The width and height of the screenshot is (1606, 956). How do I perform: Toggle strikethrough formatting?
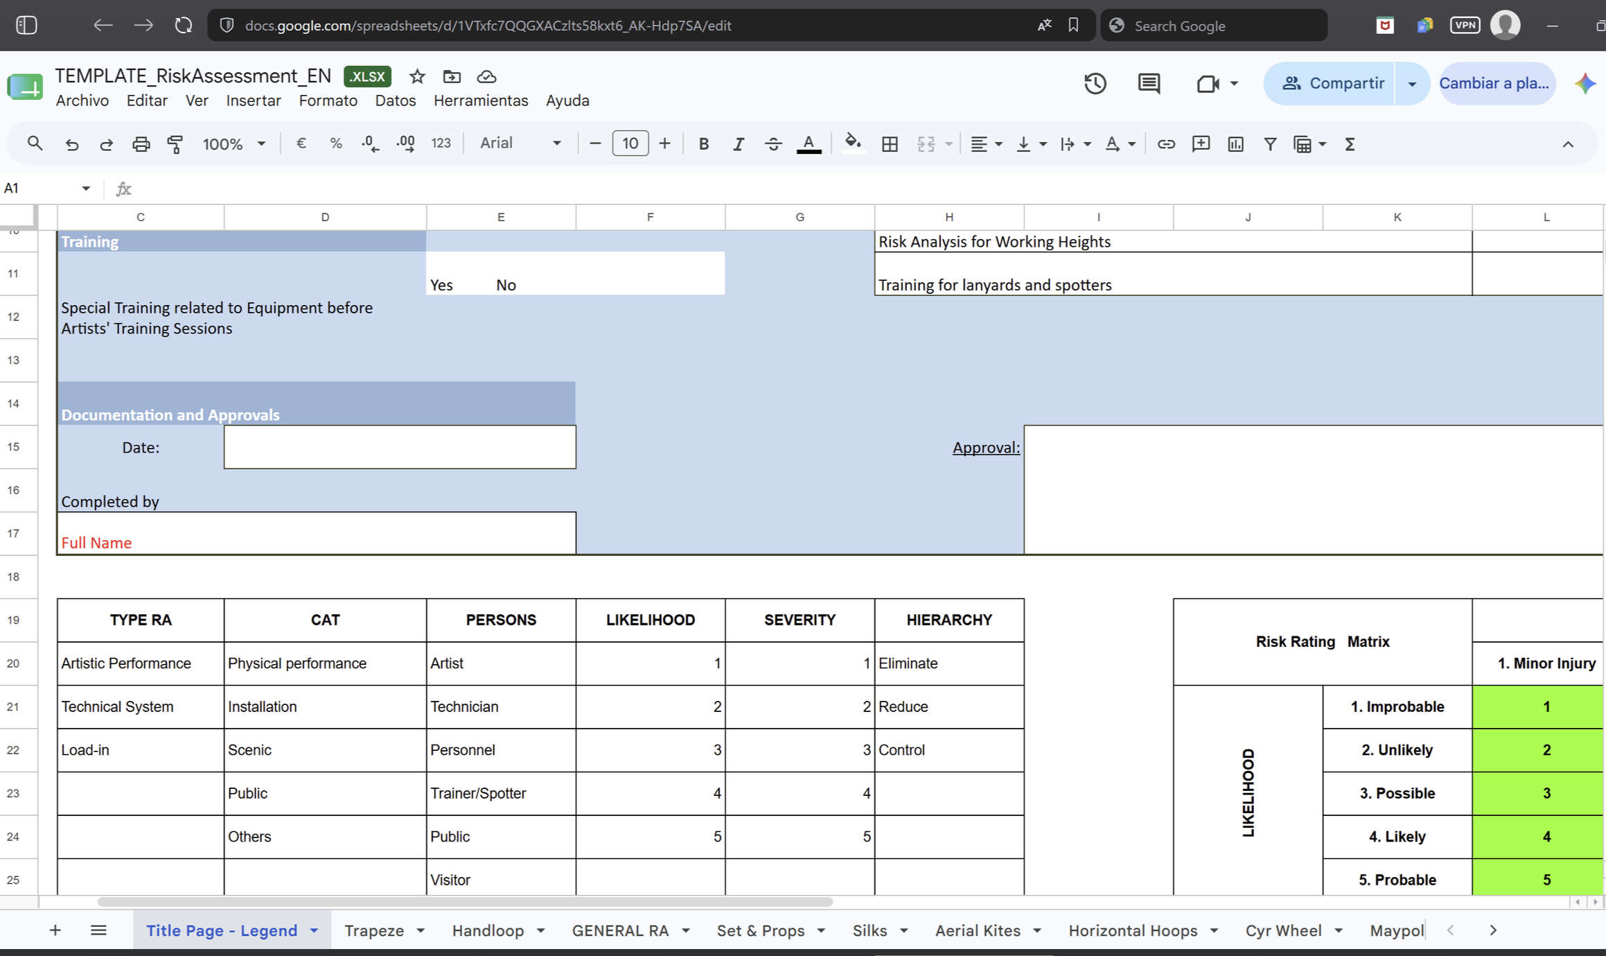[x=773, y=144]
